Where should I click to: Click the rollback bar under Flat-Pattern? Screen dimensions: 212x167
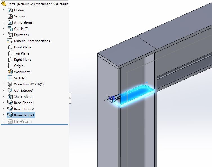pos(34,125)
